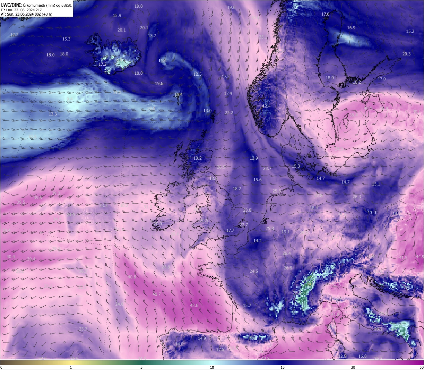This screenshot has height=370, width=424.
Task: Click the 13.9 value in the North Sea
Action: 254,158
